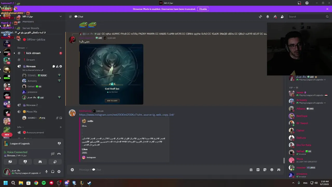Open the kick-stream channel

33,53
